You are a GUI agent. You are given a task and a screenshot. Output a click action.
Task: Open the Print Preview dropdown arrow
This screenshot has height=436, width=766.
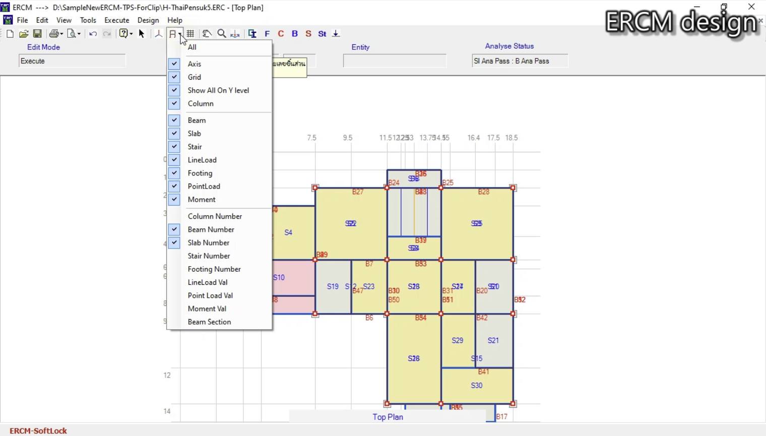point(79,34)
